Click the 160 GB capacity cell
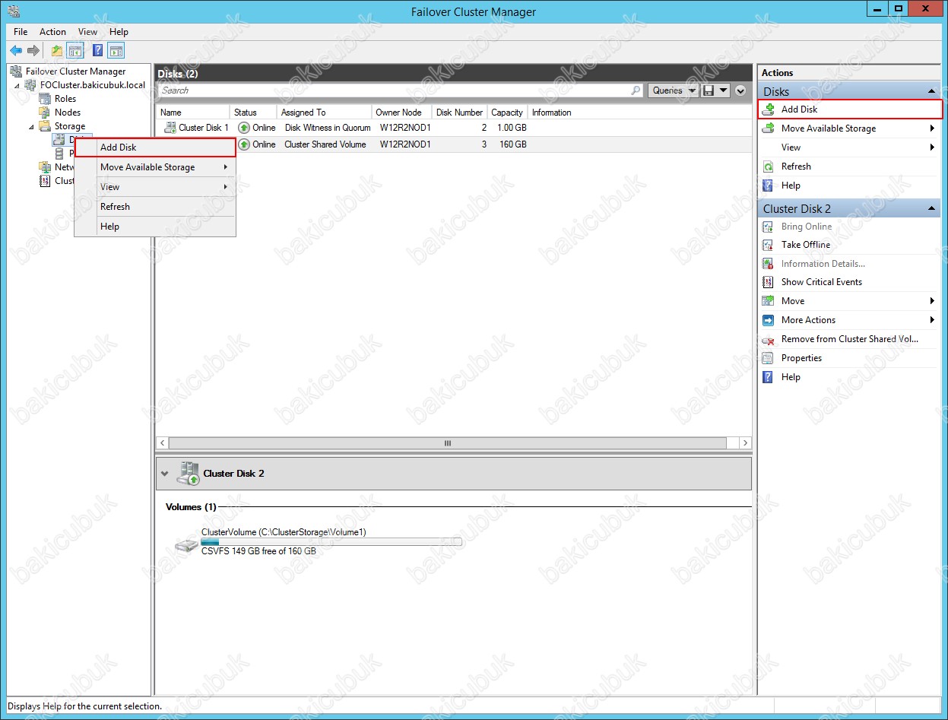Image resolution: width=948 pixels, height=720 pixels. click(513, 144)
